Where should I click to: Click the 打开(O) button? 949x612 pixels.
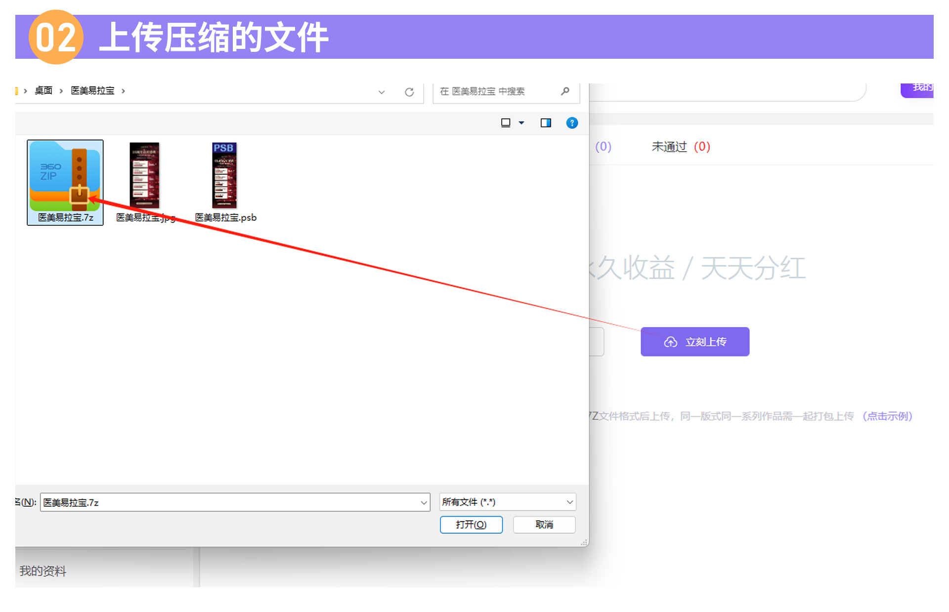click(471, 525)
